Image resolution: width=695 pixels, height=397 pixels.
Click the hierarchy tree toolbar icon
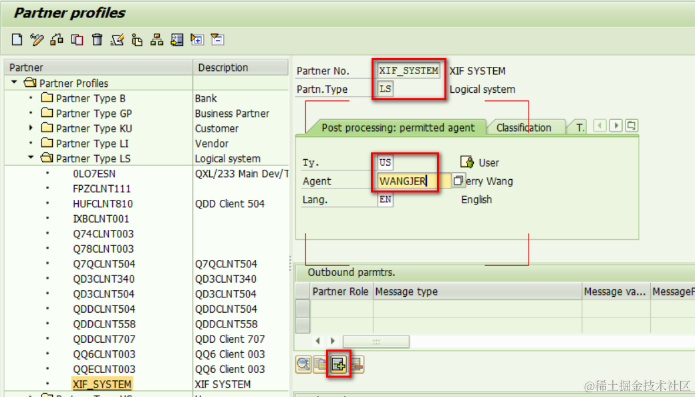[x=157, y=39]
